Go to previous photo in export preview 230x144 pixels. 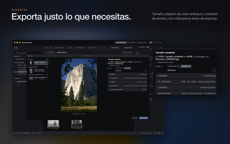(74, 114)
